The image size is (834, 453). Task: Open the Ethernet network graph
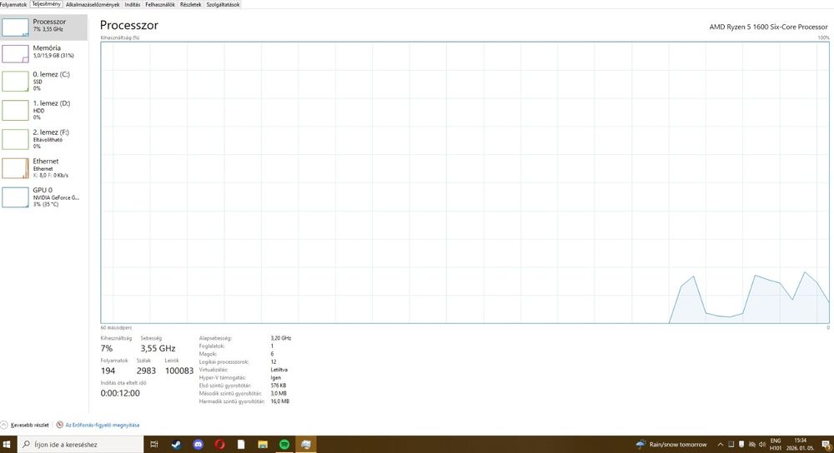pyautogui.click(x=43, y=168)
